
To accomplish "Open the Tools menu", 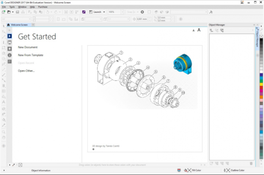I will point(12,7).
